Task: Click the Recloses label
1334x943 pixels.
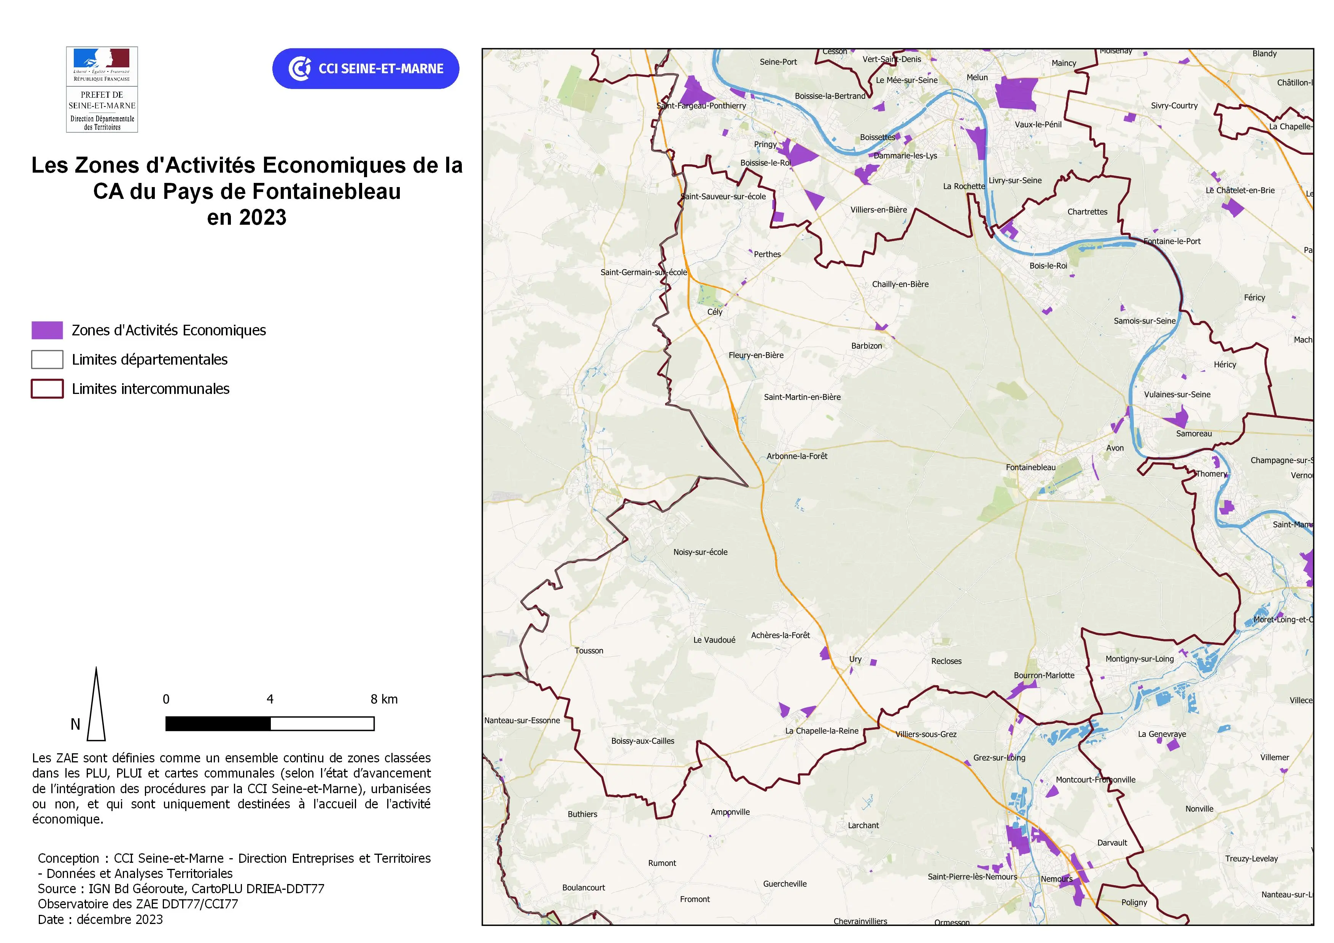Action: (x=946, y=661)
